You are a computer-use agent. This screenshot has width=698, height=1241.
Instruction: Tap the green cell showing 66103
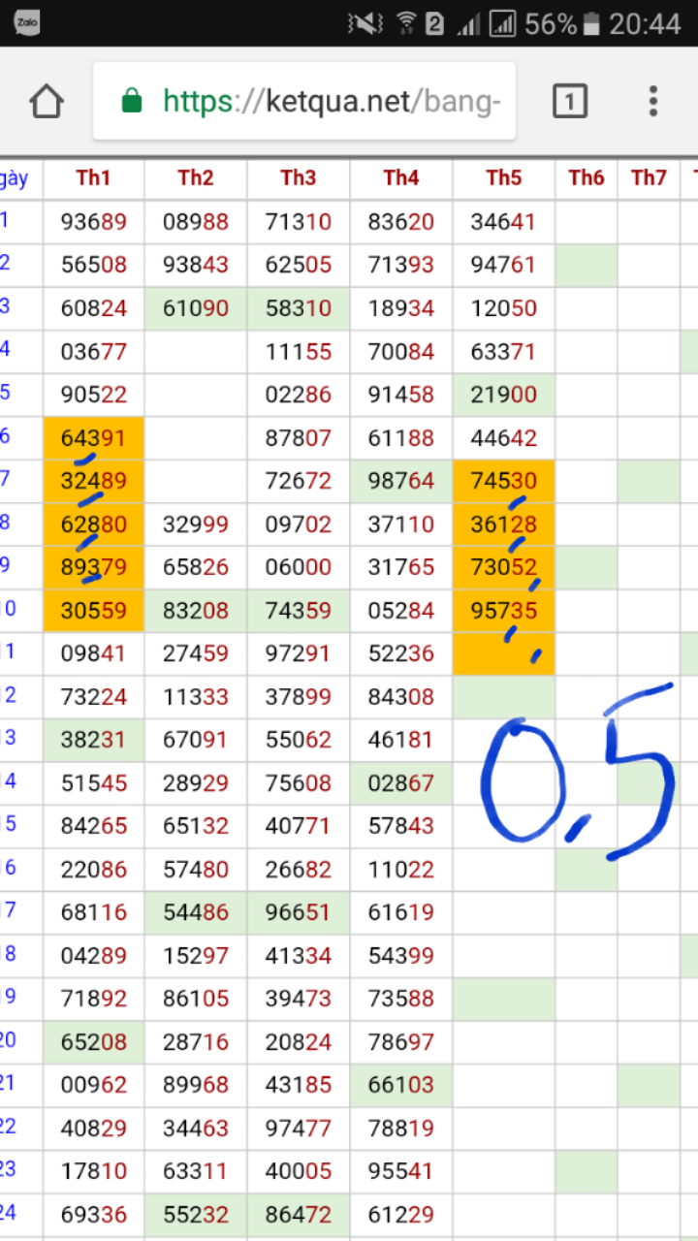pyautogui.click(x=401, y=1085)
